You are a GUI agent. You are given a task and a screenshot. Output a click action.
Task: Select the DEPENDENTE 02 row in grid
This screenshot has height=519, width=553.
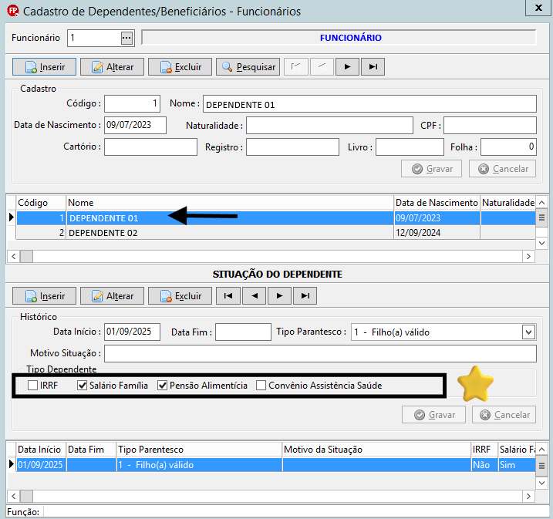(x=276, y=233)
